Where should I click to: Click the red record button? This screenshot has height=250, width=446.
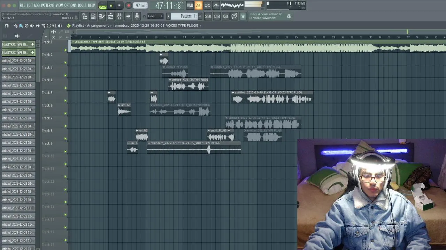[128, 6]
